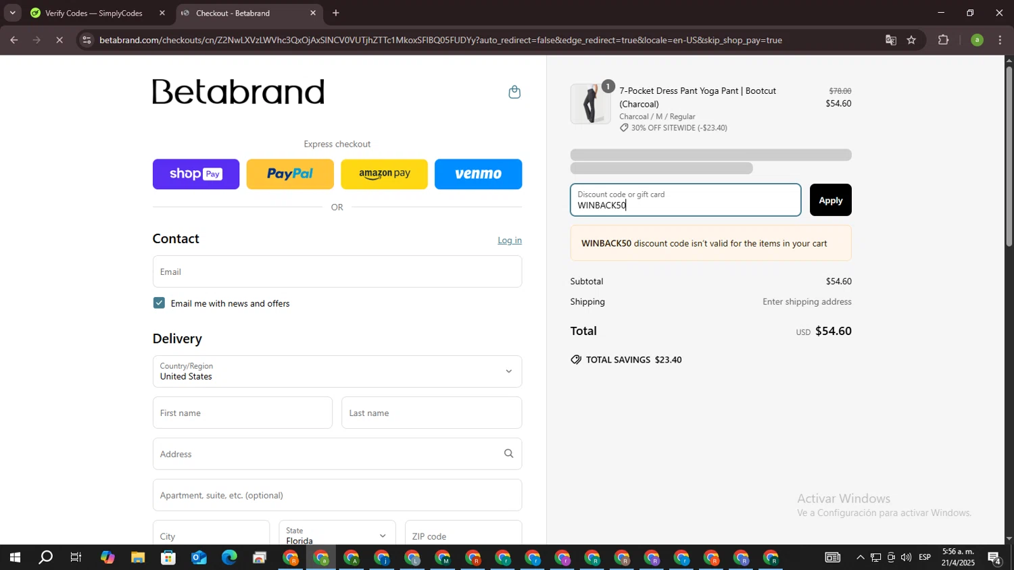Click the TOTAL SAVINGS tag icon
1014x570 pixels.
(576, 360)
